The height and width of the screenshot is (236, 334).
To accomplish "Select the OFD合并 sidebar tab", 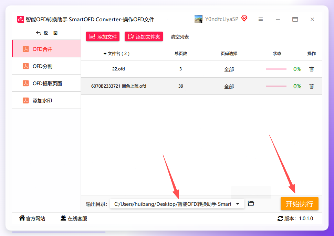I will 46,49.
